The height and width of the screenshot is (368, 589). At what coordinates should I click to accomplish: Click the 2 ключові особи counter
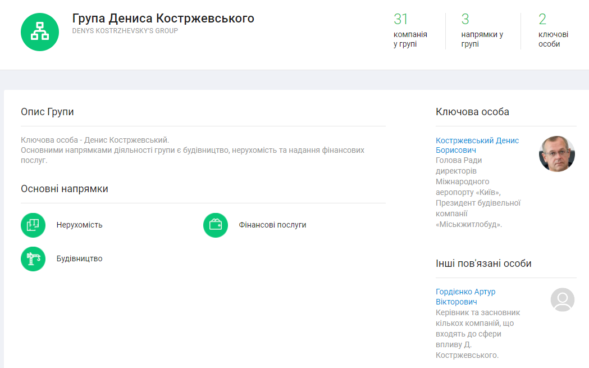click(553, 31)
